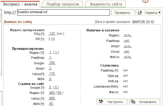Click the check date 08/07/25 23:10
163x106 pixels.
coord(143,22)
